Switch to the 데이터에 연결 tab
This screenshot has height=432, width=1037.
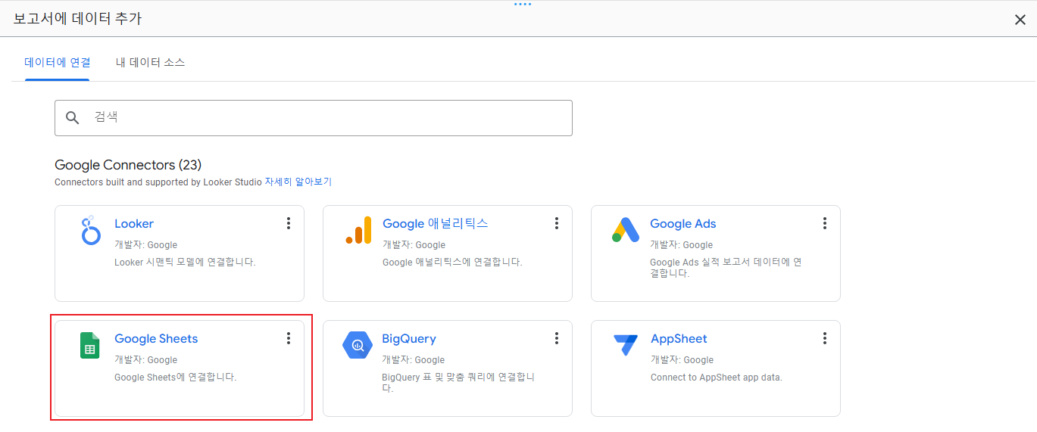58,62
